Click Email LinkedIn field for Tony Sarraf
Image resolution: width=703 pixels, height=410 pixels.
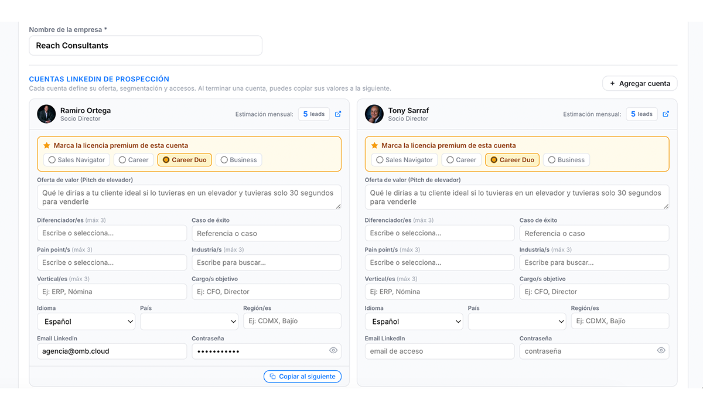[439, 351]
